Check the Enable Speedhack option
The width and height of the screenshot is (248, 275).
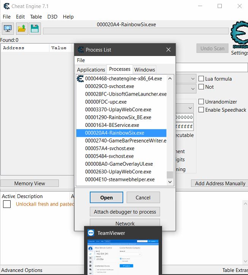pyautogui.click(x=201, y=110)
